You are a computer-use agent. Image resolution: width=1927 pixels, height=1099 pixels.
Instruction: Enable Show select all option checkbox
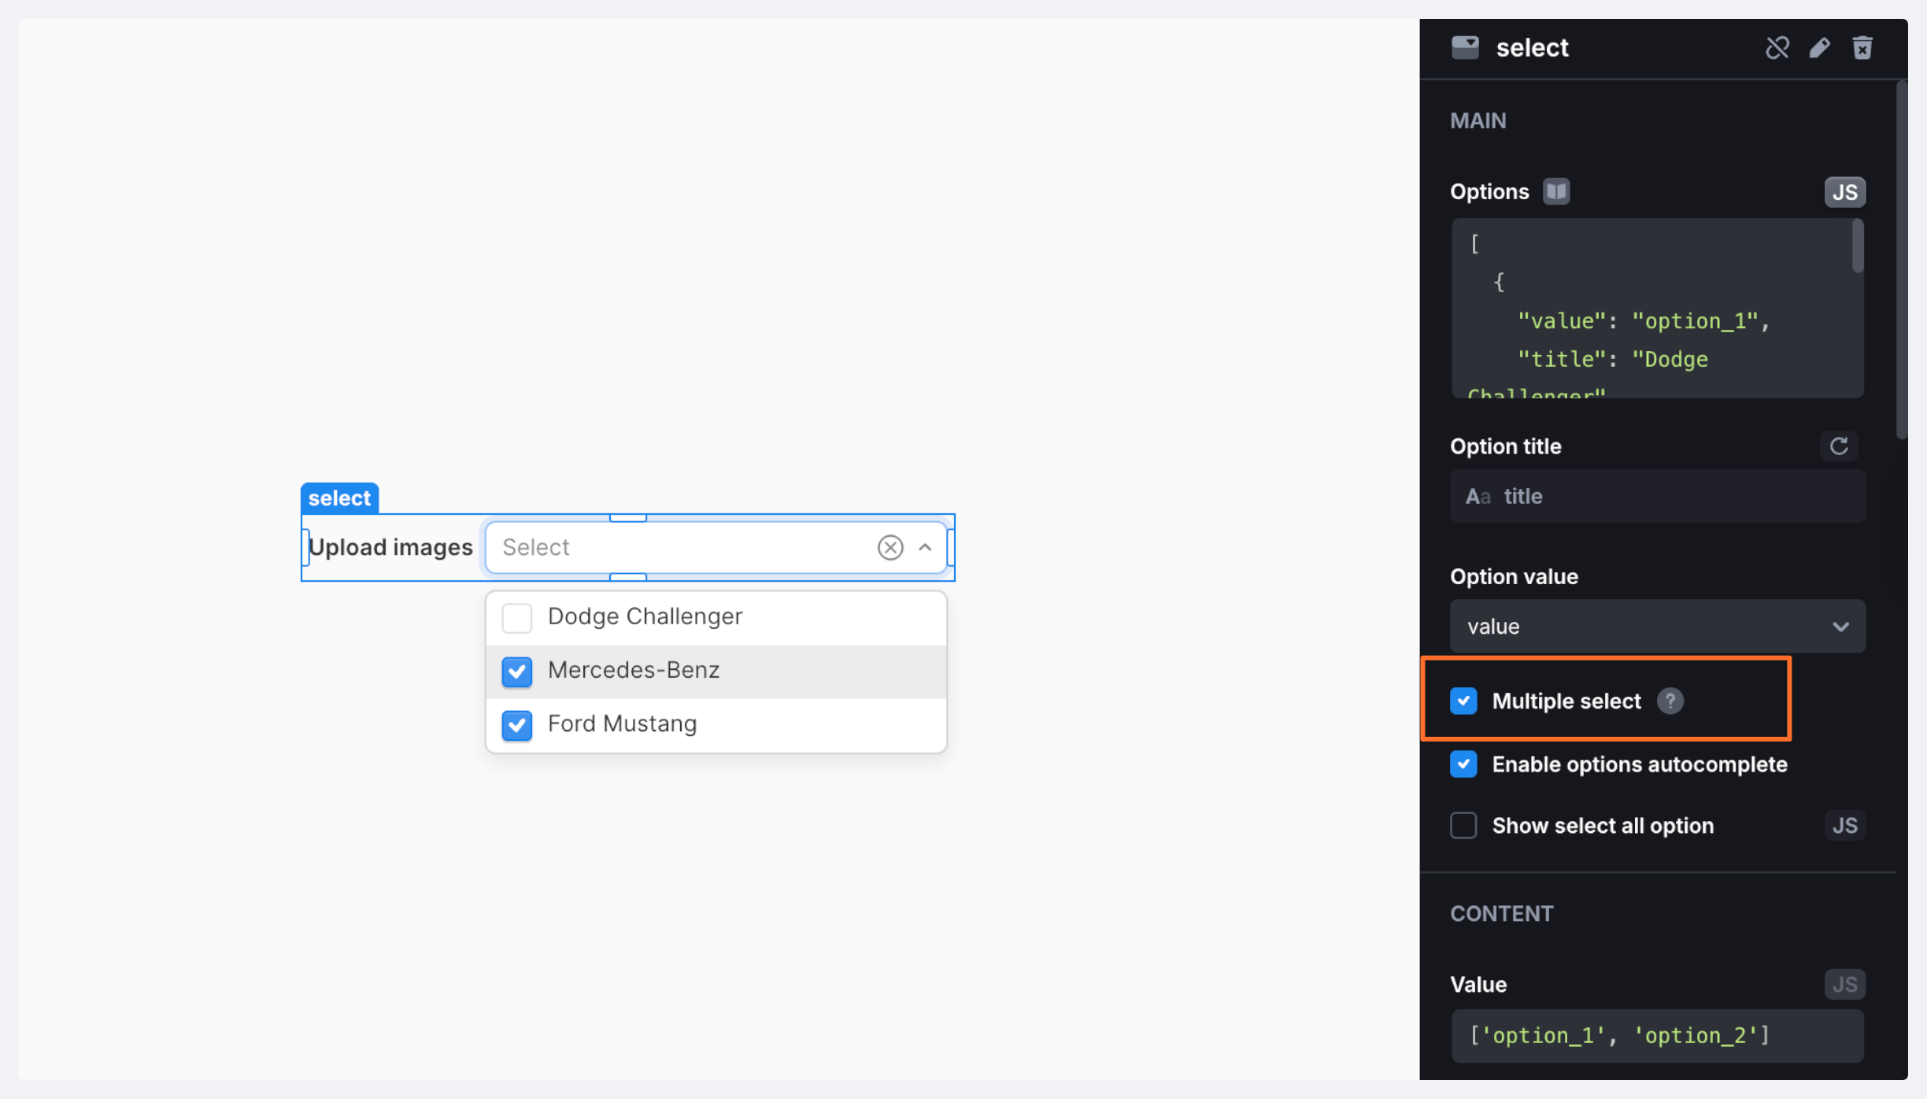coord(1463,826)
